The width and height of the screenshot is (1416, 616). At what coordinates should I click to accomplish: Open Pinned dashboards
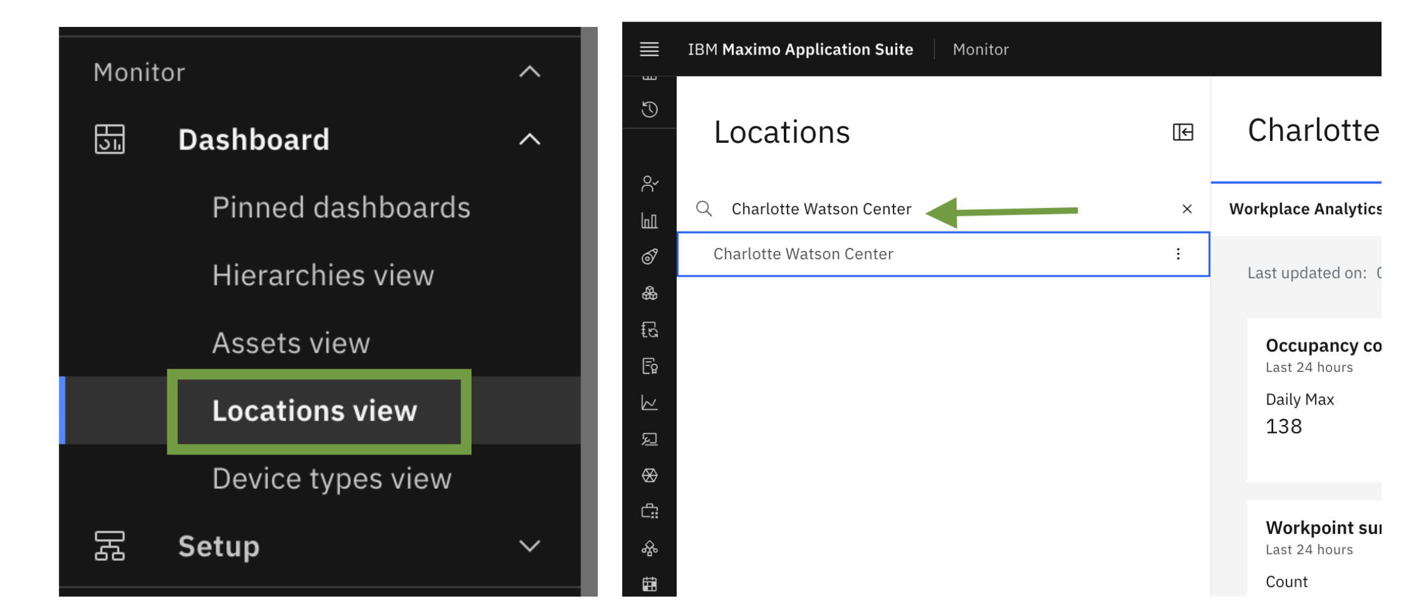pos(341,207)
